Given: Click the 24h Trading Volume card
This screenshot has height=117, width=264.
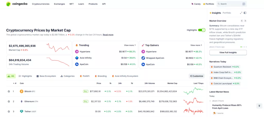Looking at the screenshot, I should point(39,62).
